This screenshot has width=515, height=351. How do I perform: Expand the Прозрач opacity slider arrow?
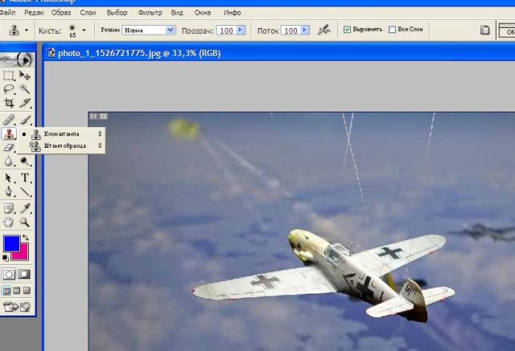(241, 30)
